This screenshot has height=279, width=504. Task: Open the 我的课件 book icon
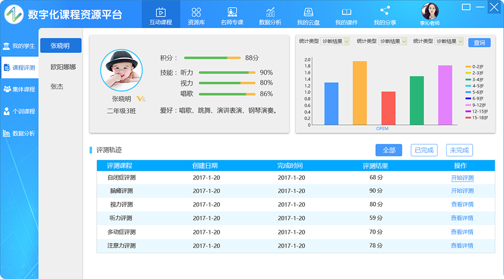tap(347, 12)
